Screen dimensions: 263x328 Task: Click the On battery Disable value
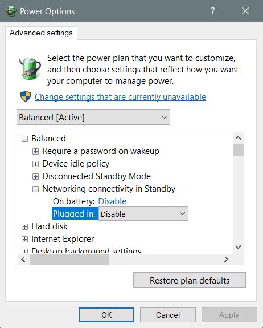112,201
